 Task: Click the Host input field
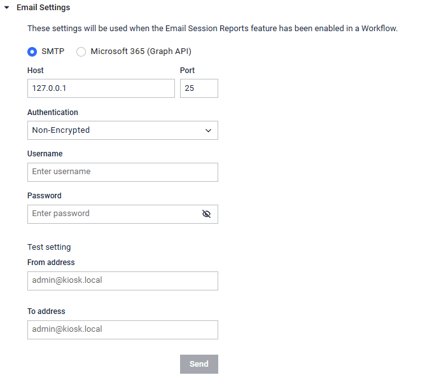point(101,88)
